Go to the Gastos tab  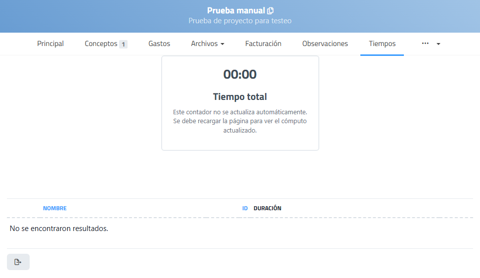point(159,44)
